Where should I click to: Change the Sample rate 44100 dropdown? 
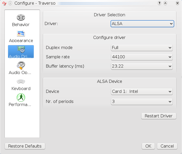click(x=141, y=57)
